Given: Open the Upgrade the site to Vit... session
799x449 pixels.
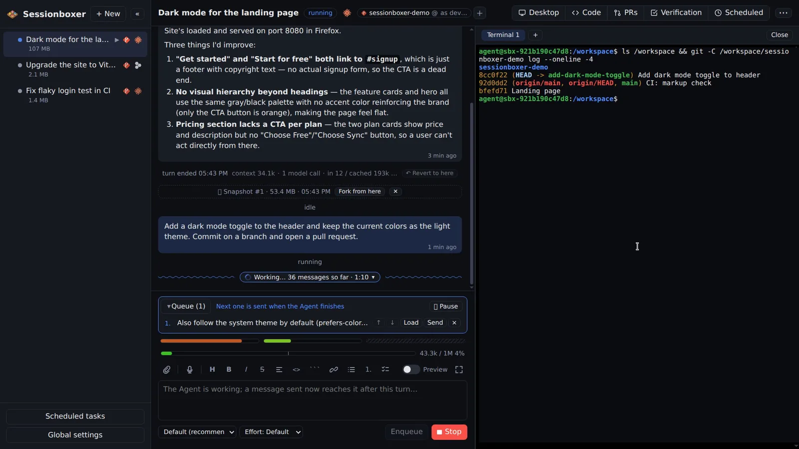Looking at the screenshot, I should click(75, 69).
